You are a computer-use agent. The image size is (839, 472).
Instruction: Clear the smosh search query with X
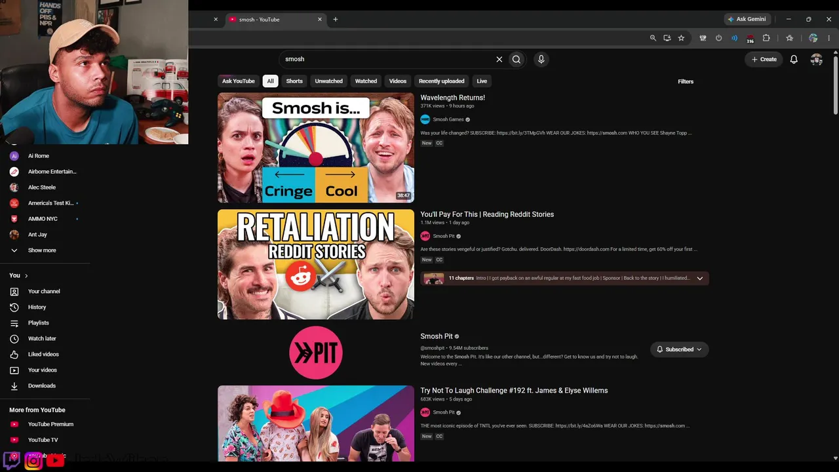[499, 59]
